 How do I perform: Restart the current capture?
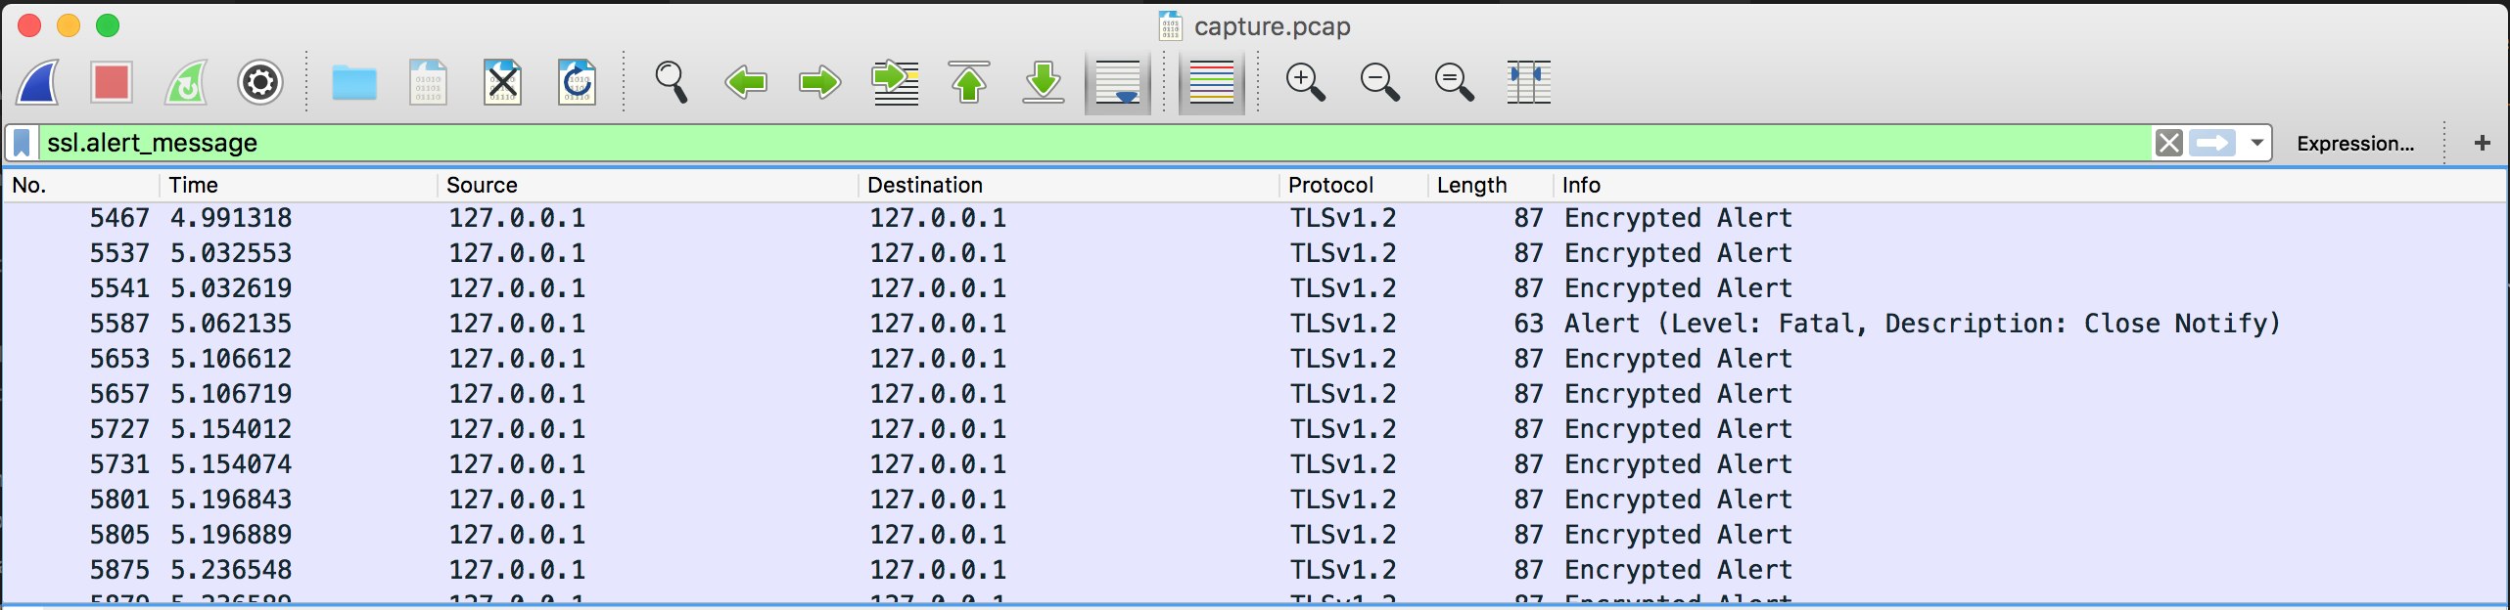tap(186, 83)
